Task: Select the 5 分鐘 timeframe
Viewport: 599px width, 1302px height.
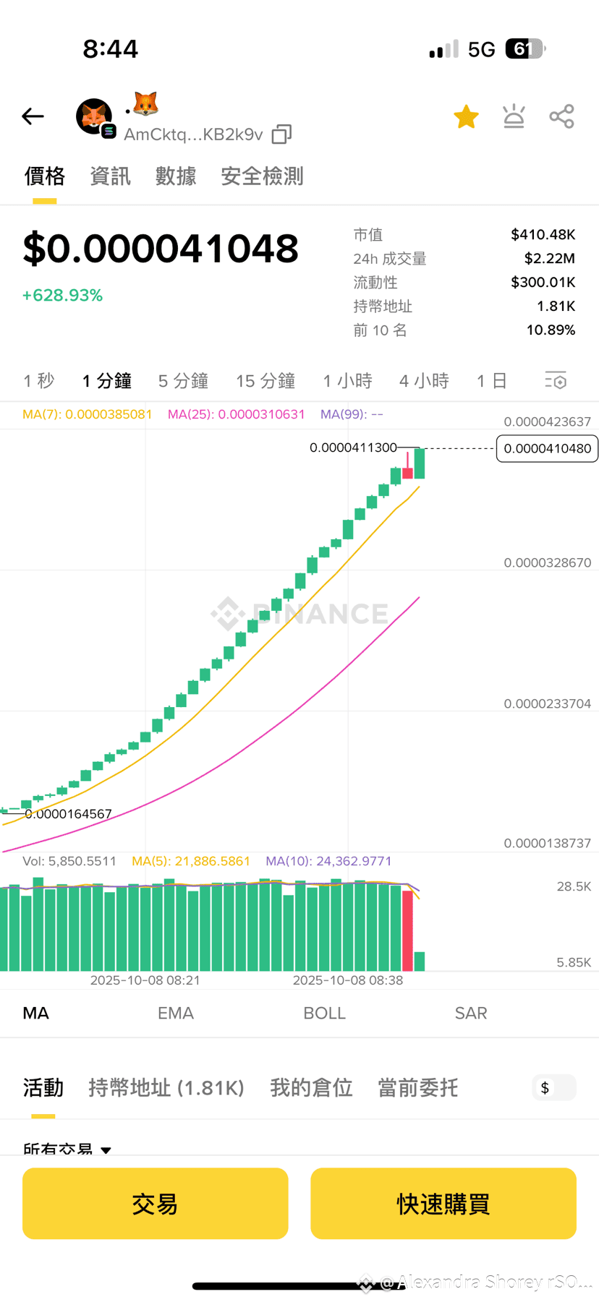Action: (183, 381)
